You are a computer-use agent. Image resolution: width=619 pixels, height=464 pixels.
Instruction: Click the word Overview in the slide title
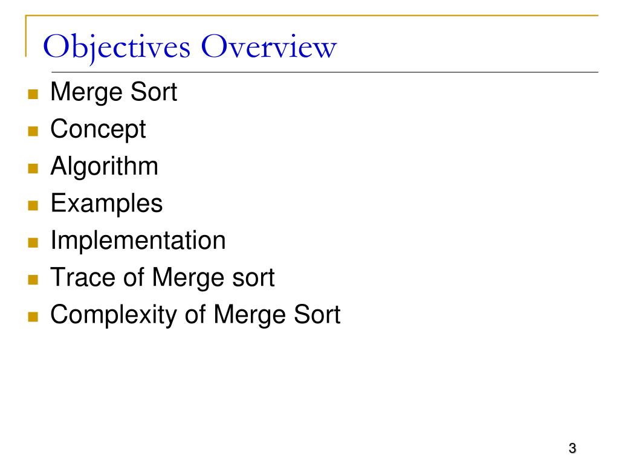(x=268, y=48)
